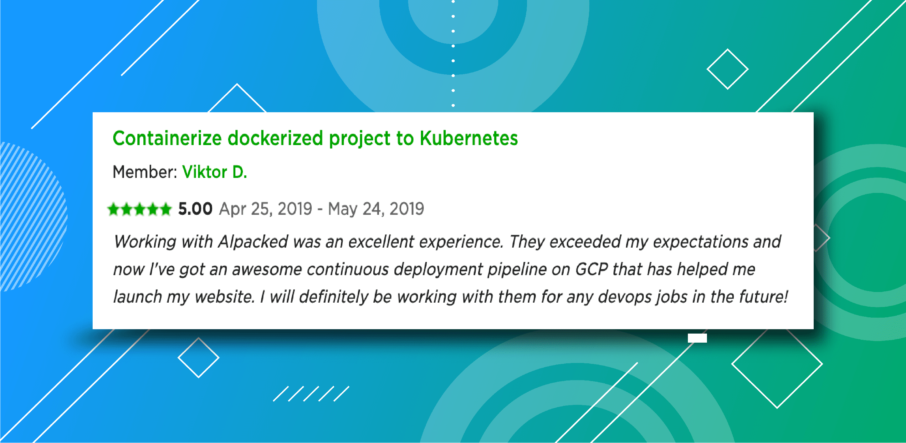Select the middle star of the rating
Screen dimensions: 906x443
tap(140, 209)
